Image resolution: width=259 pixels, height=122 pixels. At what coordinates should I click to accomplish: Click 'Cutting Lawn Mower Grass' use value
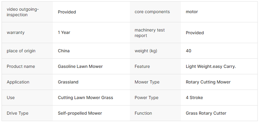[86, 98]
